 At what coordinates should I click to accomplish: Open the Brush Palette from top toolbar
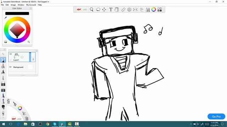click(x=148, y=10)
